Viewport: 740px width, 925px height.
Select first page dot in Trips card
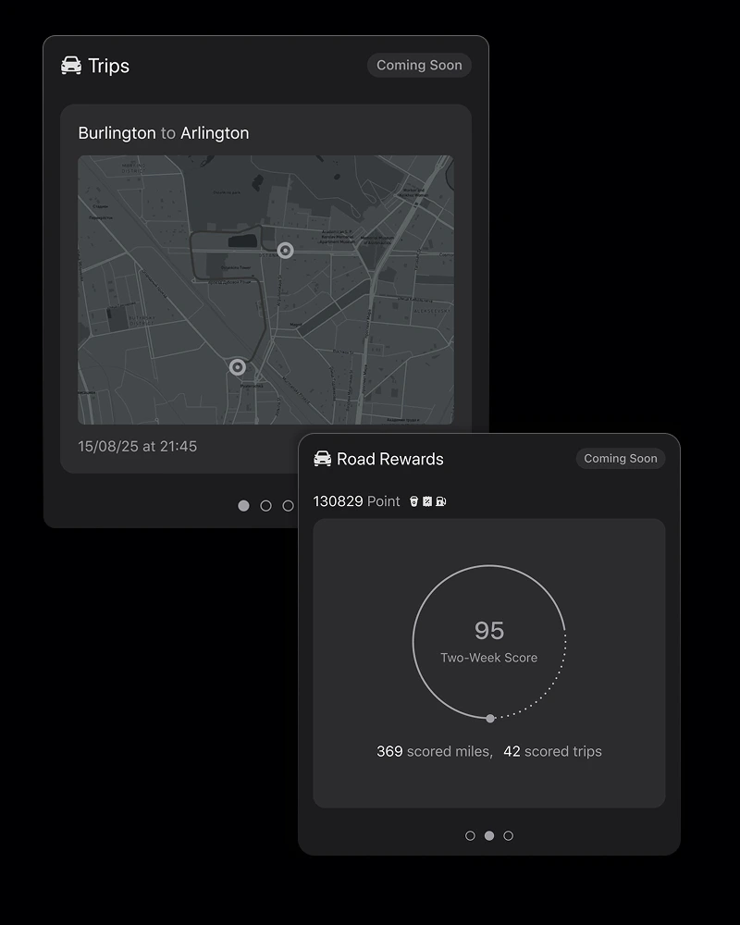(x=244, y=506)
